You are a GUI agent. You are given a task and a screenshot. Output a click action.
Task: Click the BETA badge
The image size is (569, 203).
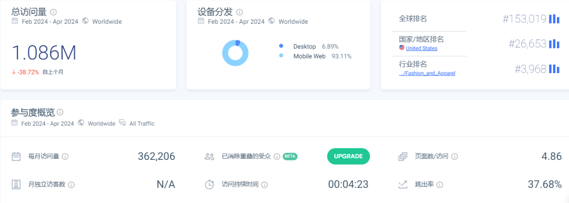point(290,156)
